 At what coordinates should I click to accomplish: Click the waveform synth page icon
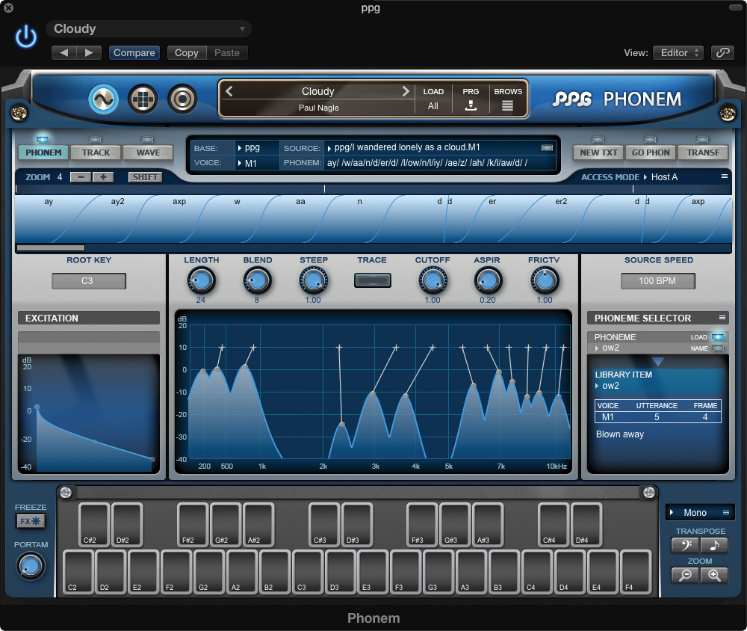click(x=103, y=99)
